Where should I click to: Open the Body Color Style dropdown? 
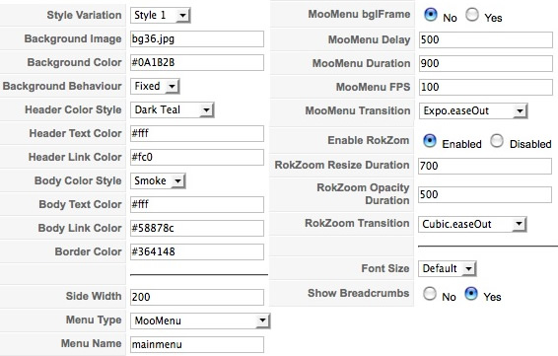click(x=158, y=180)
